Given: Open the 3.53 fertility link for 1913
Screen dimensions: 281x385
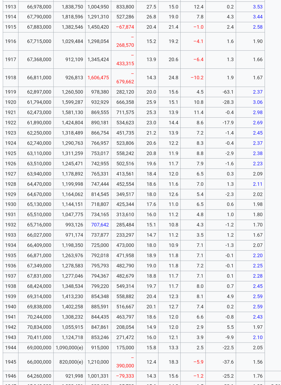Looking at the screenshot, I should pos(258,7).
